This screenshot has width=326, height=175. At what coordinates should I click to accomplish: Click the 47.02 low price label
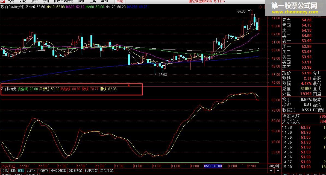point(163,74)
